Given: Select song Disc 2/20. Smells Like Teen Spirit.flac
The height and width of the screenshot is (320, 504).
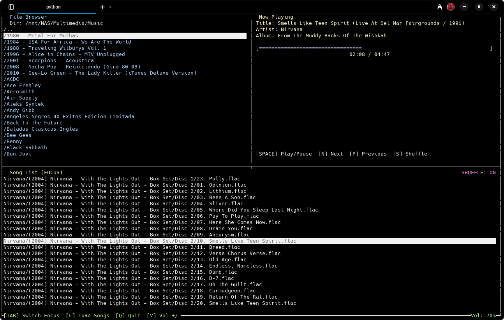Looking at the screenshot, I should click(150, 303).
